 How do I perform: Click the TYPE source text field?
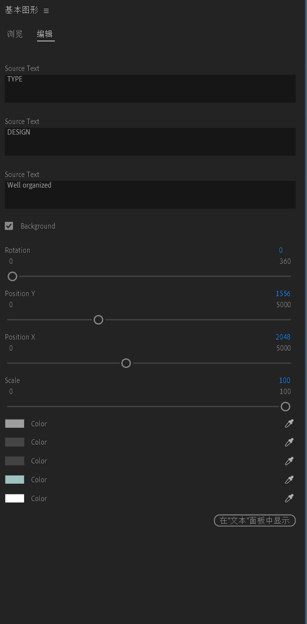pyautogui.click(x=150, y=89)
